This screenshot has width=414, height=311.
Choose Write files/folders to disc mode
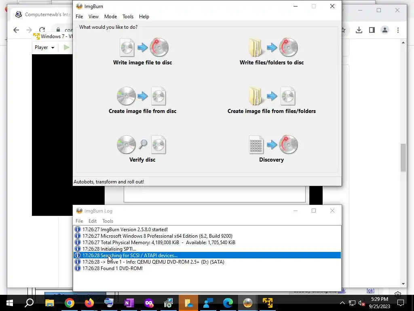click(x=272, y=51)
